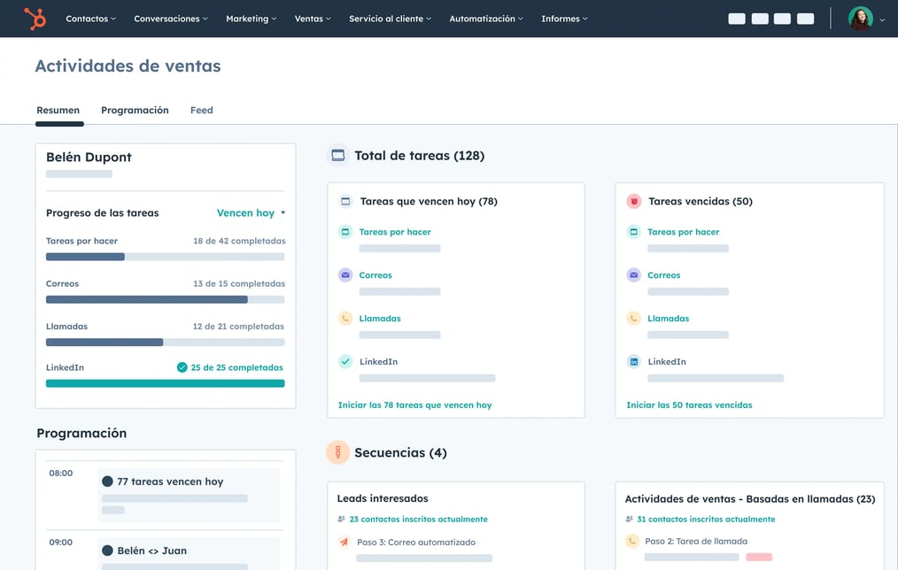Expand the Contactos menu
The height and width of the screenshot is (570, 898).
pyautogui.click(x=90, y=19)
